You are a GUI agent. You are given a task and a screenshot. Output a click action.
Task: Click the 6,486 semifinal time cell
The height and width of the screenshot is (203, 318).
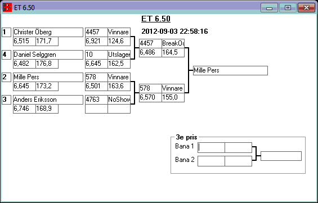[150, 52]
